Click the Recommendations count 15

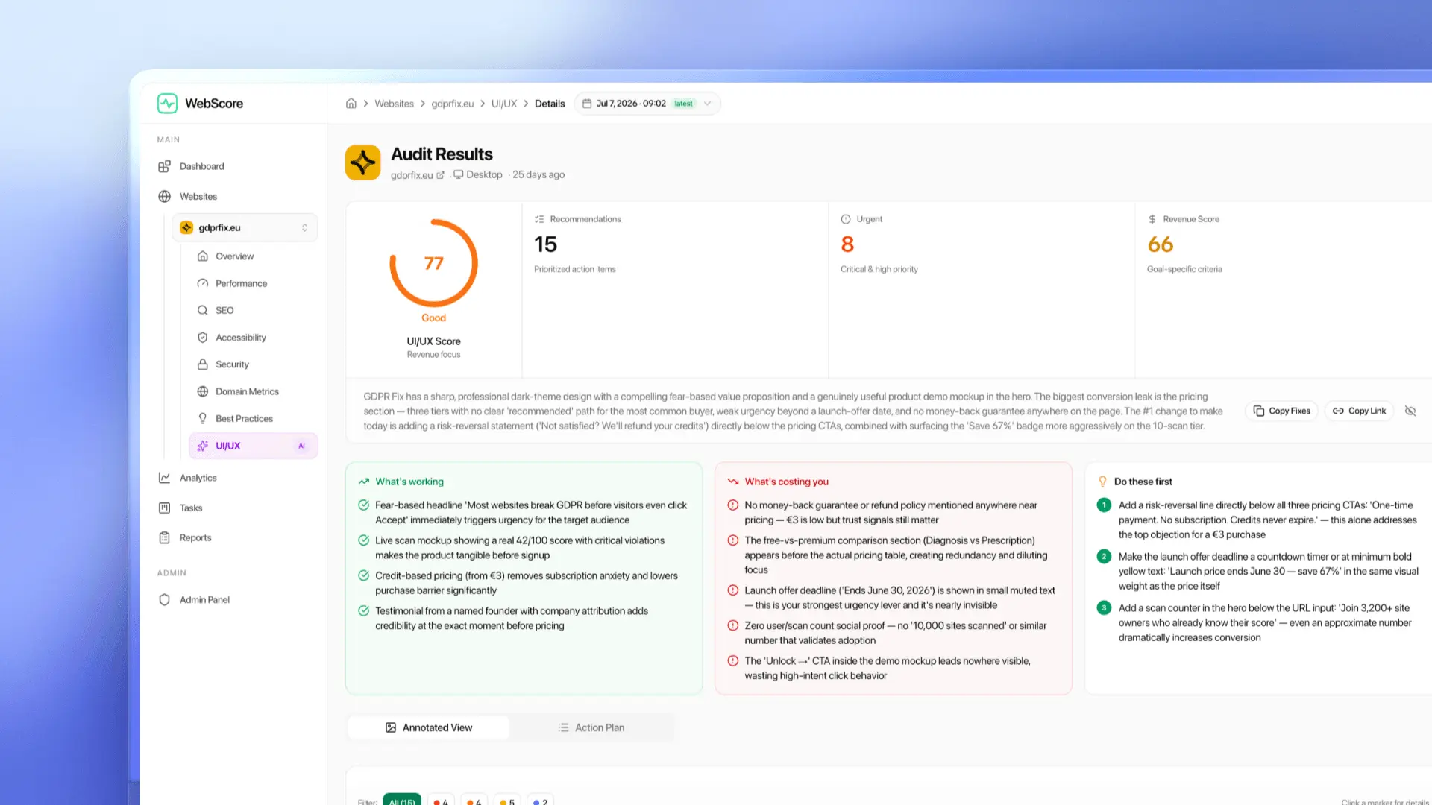(545, 244)
